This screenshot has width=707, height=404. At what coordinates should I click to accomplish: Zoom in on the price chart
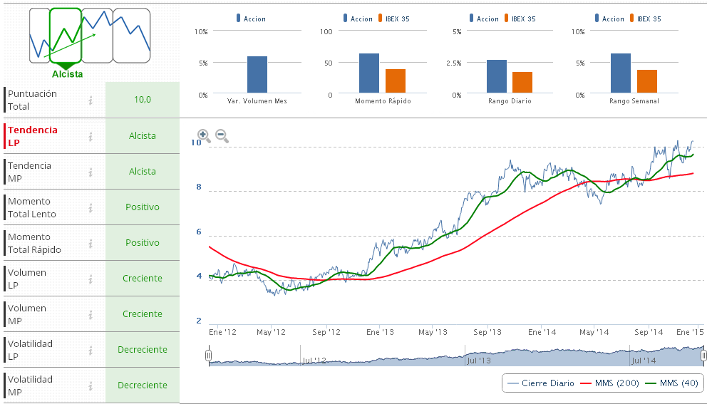click(204, 135)
